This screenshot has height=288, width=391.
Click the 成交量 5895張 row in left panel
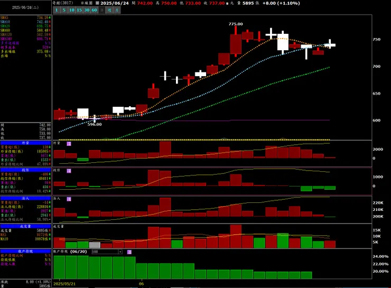point(25,230)
